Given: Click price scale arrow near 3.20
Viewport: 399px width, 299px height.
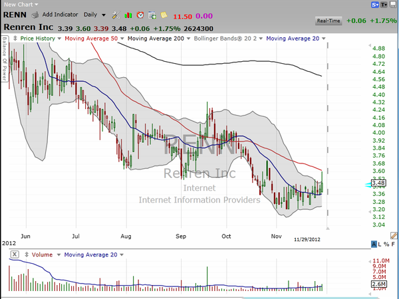Looking at the screenshot, I should click(370, 211).
